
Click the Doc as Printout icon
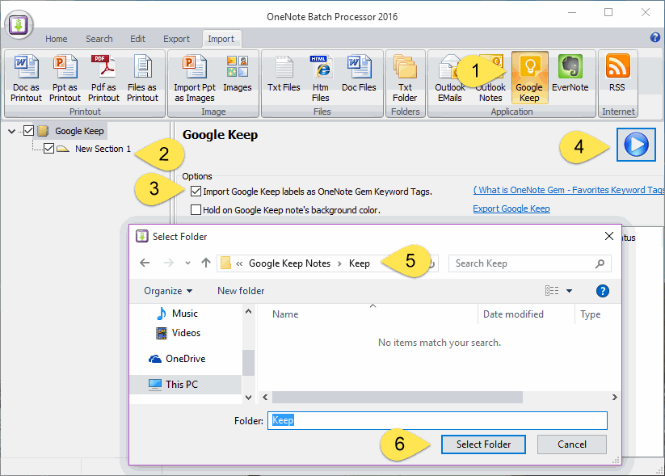coord(26,78)
